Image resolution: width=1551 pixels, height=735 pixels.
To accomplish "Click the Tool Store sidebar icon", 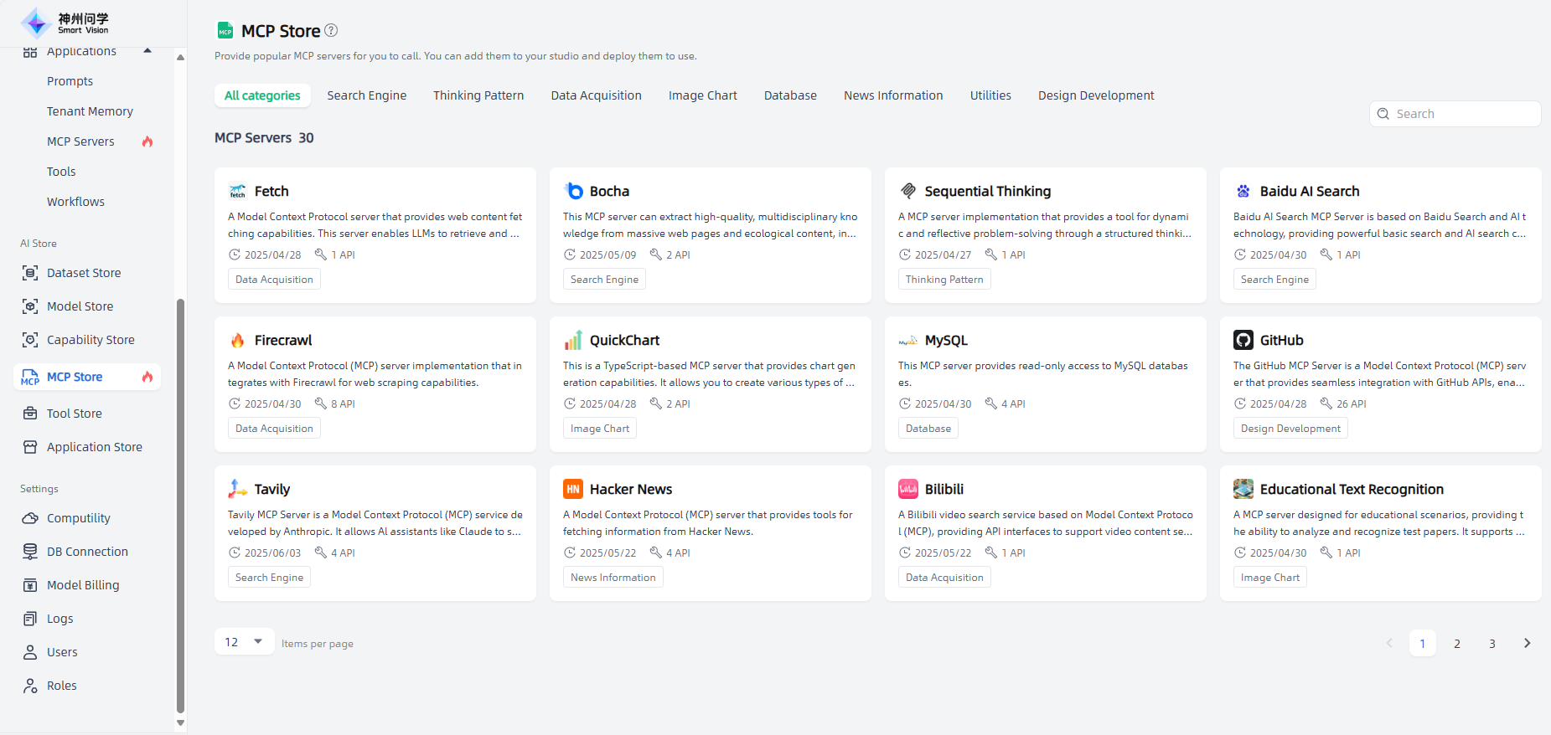I will (30, 414).
